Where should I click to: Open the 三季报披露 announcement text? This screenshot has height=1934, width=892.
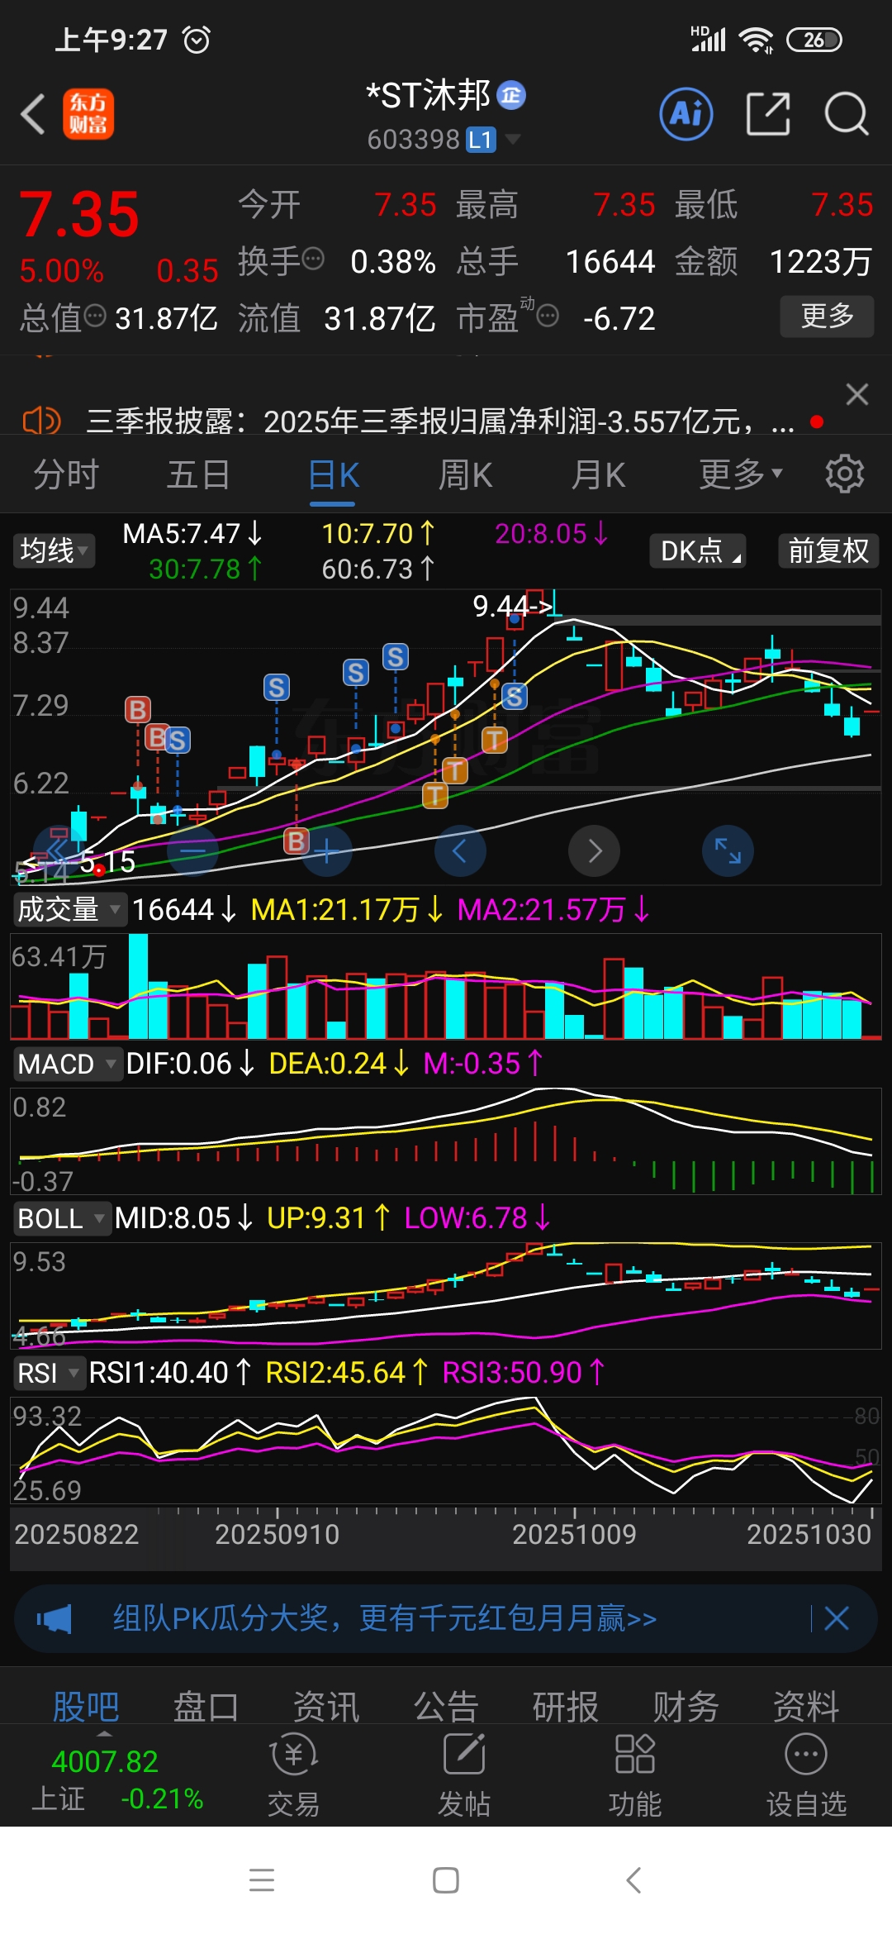tap(440, 422)
